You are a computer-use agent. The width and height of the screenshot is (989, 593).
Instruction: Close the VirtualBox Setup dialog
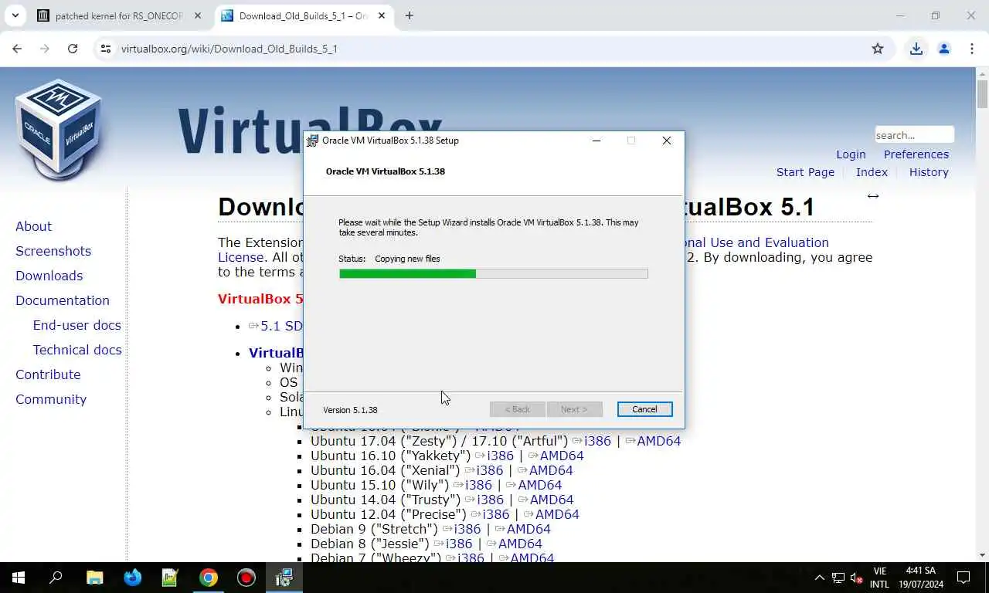point(667,141)
